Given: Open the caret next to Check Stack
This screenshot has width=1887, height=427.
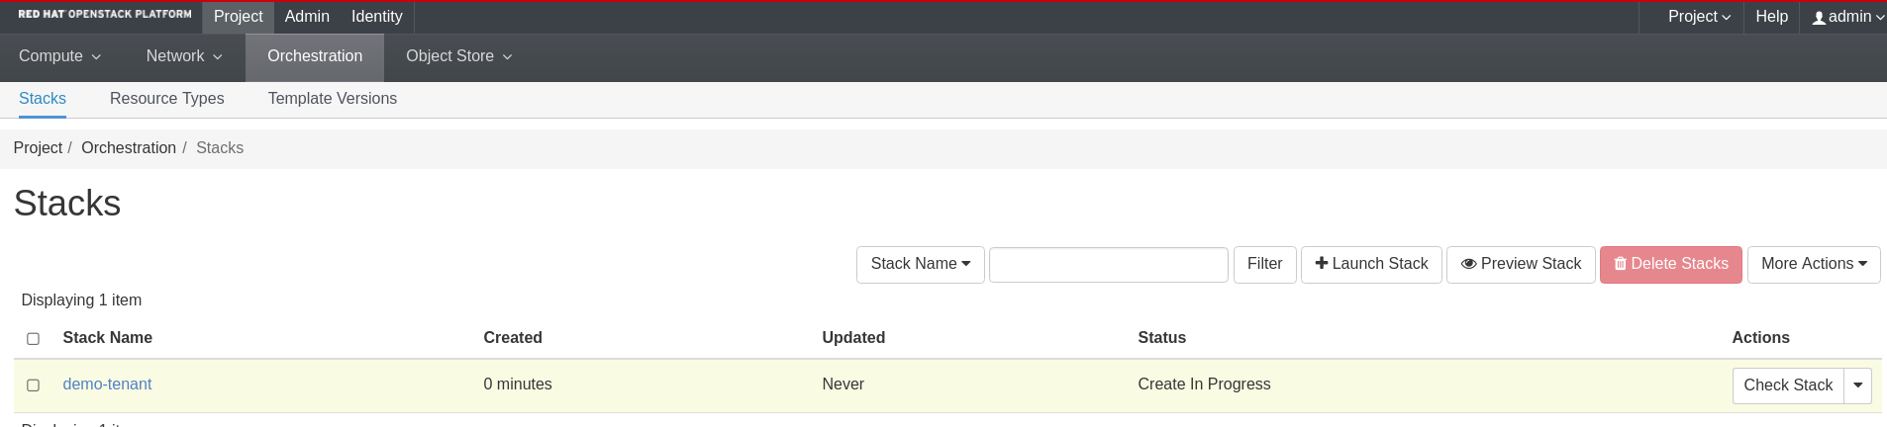Looking at the screenshot, I should (x=1857, y=385).
